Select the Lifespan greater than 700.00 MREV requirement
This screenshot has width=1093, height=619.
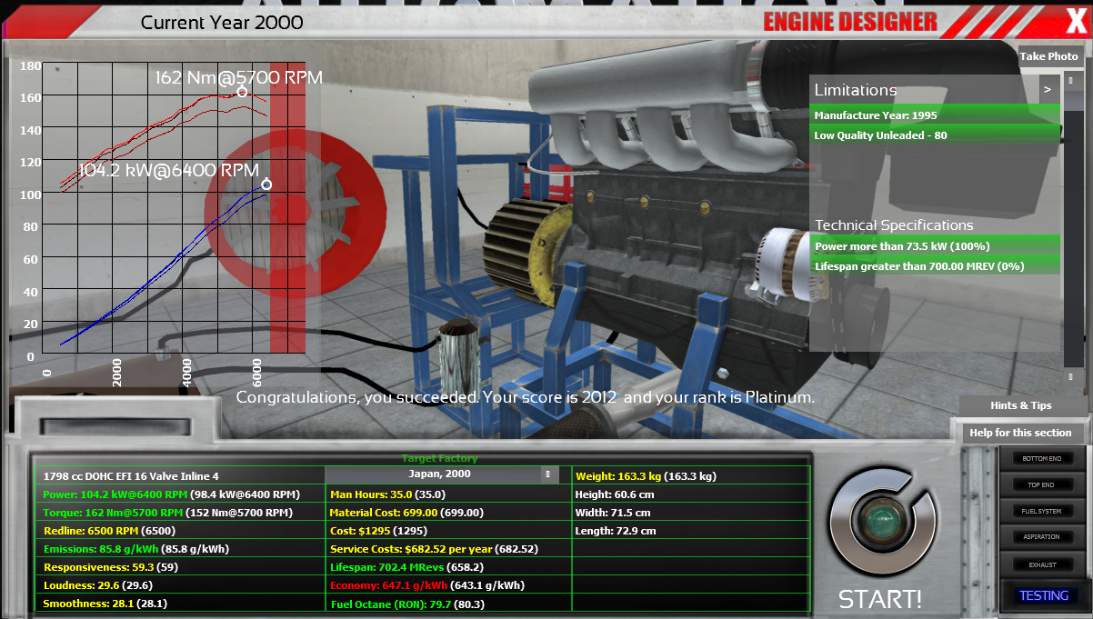pyautogui.click(x=934, y=266)
